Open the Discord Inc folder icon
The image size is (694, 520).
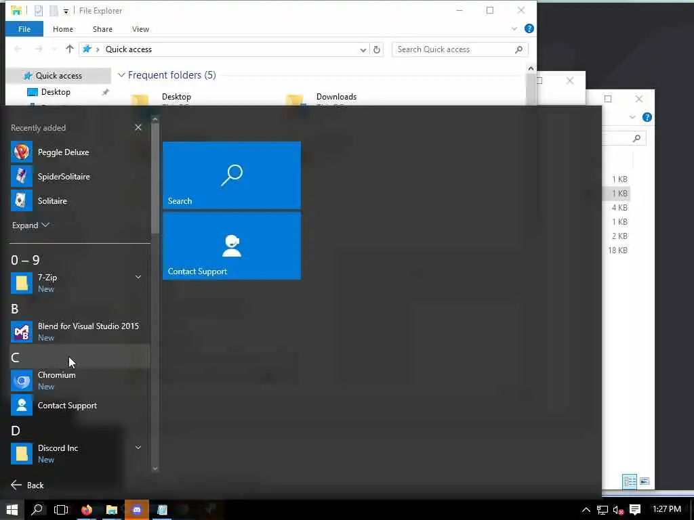[22, 454]
